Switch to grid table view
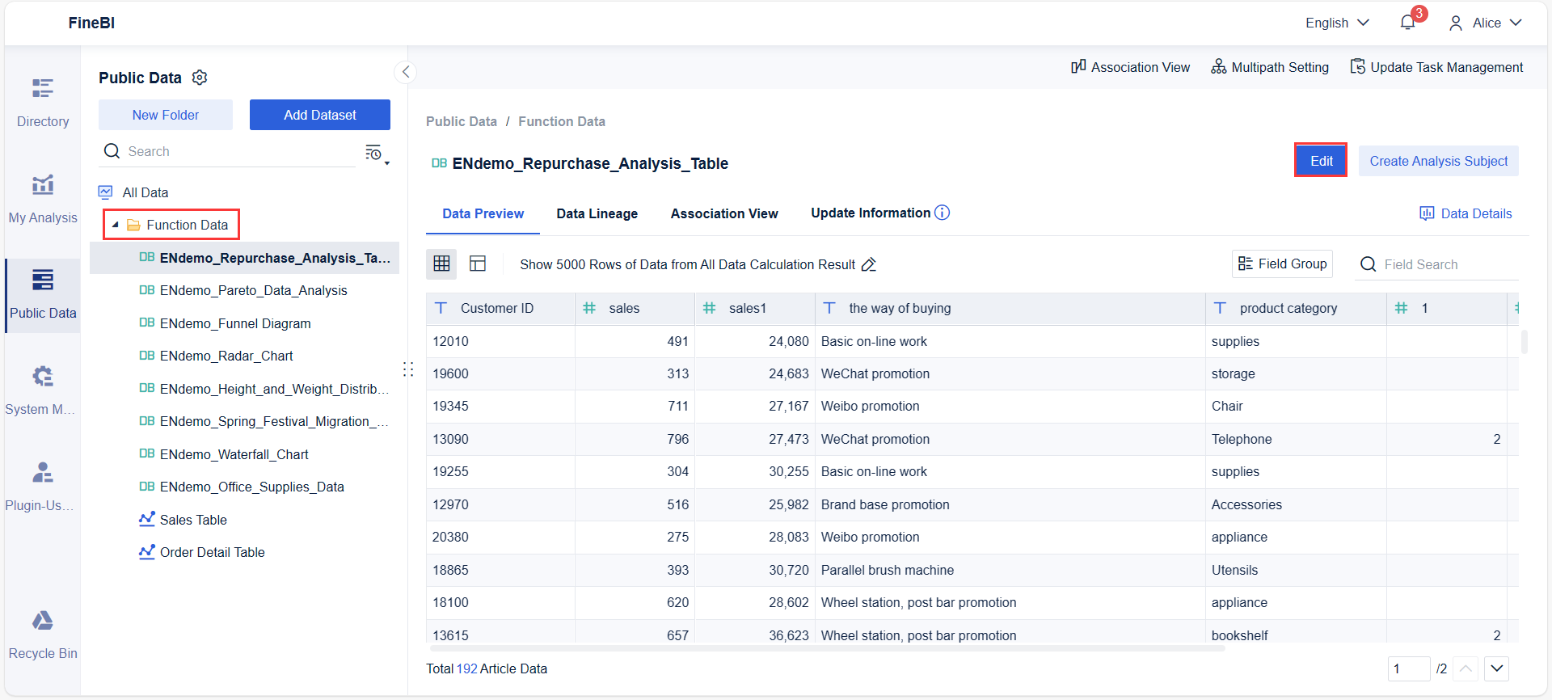Screen dimensions: 1552x700 (441, 264)
